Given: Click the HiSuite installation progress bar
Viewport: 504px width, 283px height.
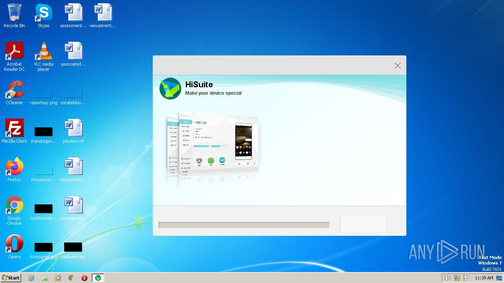Looking at the screenshot, I should pos(244,225).
